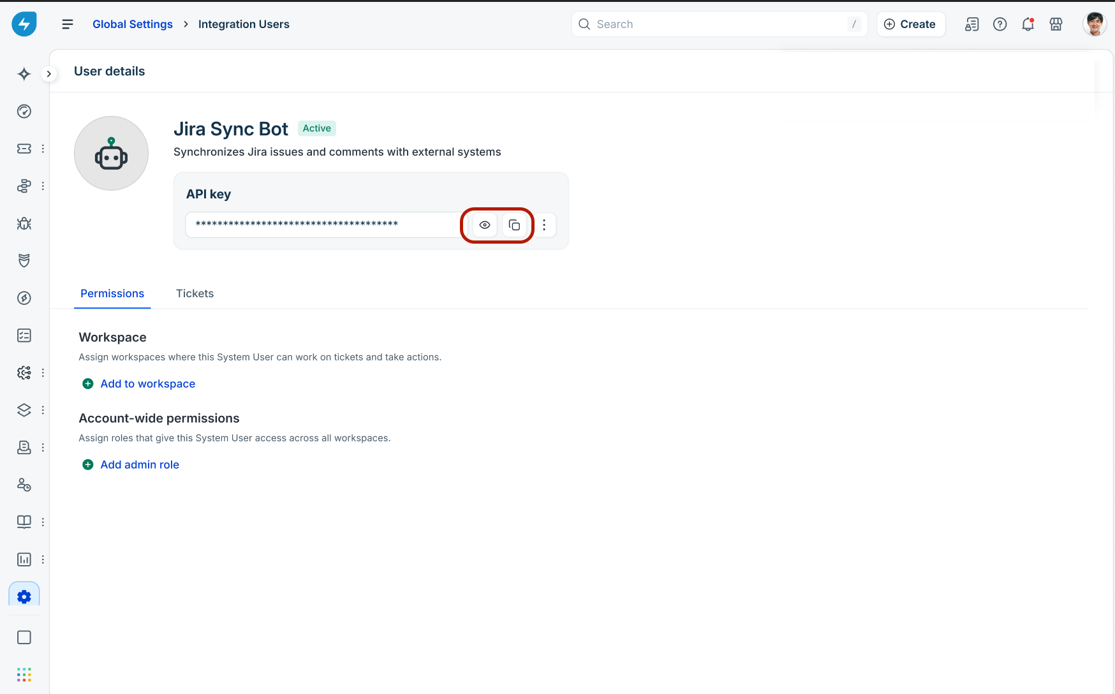Image resolution: width=1115 pixels, height=694 pixels.
Task: Open the stacked layers icon in sidebar
Action: [x=24, y=410]
